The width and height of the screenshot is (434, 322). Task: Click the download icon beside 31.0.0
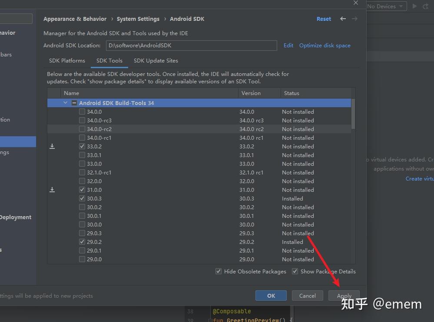[52, 190]
